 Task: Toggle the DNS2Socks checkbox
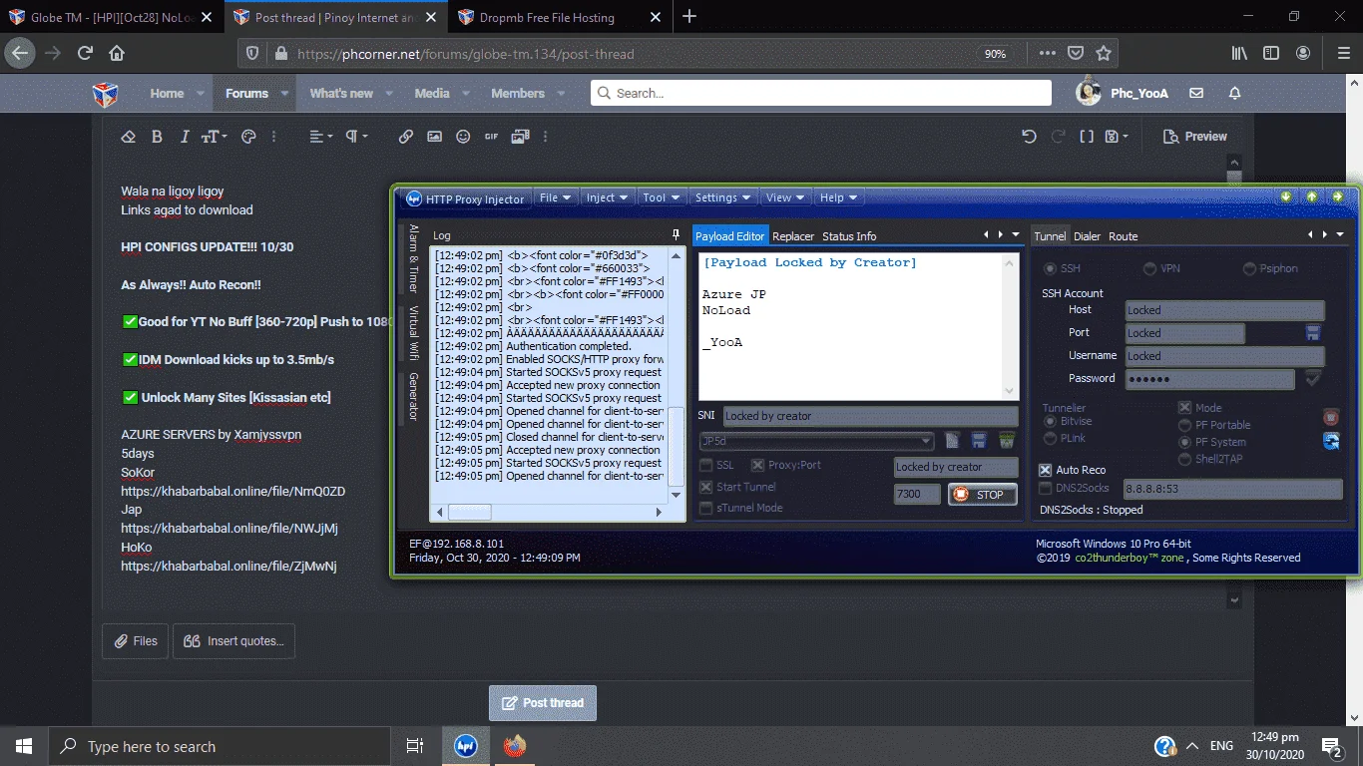[1046, 488]
